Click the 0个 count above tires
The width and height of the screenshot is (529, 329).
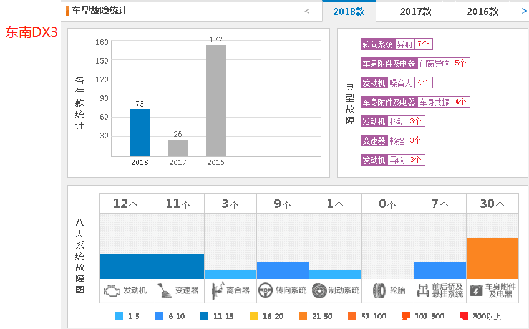click(x=387, y=204)
